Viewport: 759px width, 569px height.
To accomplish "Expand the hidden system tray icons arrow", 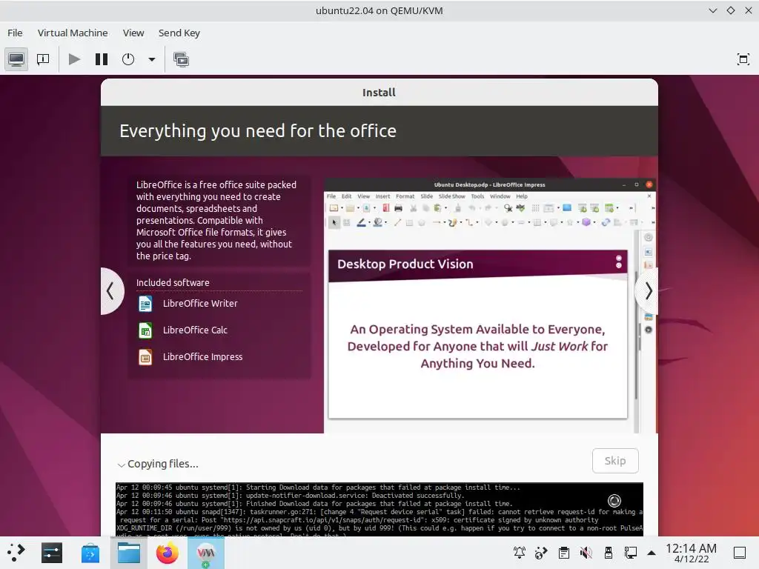I will (652, 553).
